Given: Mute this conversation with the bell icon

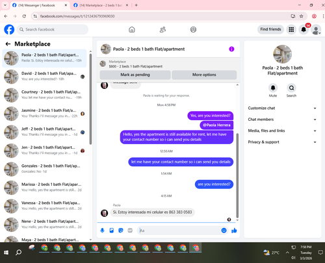Looking at the screenshot, I should coord(273,88).
